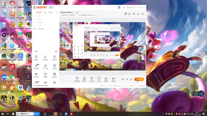Switch to the third scene tab
This screenshot has width=207, height=116.
click(50, 12)
